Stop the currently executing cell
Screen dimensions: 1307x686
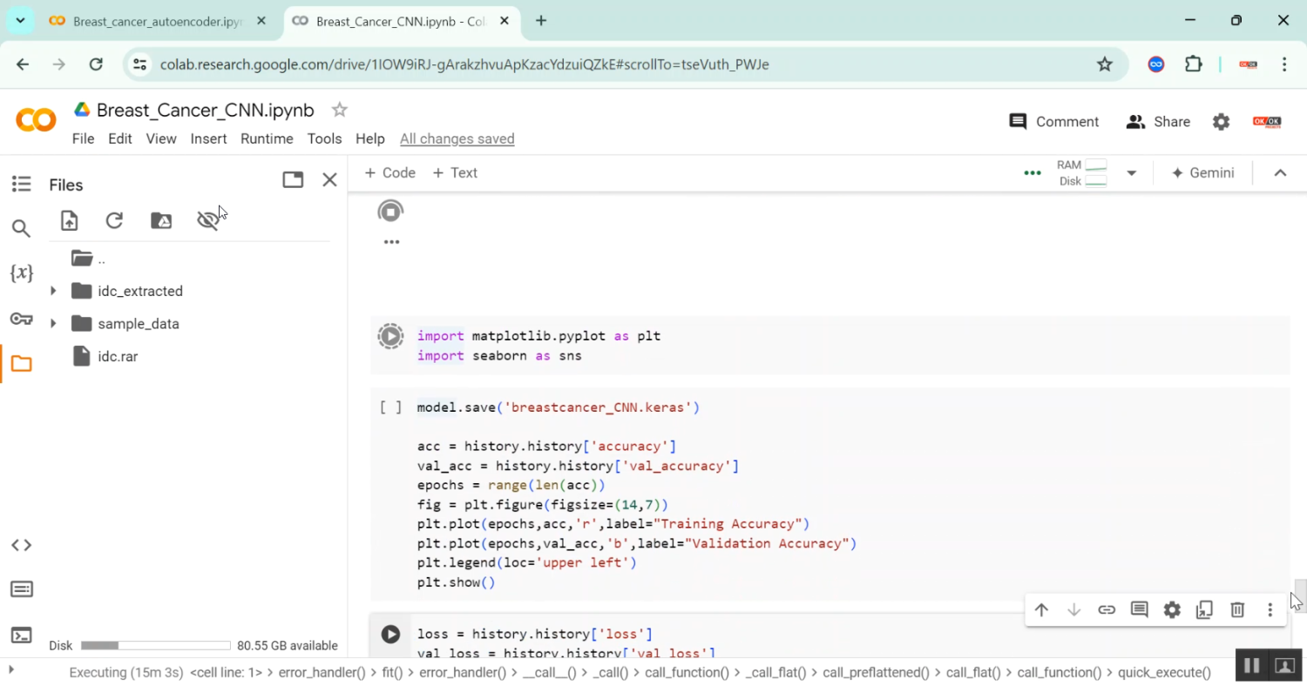click(x=390, y=212)
